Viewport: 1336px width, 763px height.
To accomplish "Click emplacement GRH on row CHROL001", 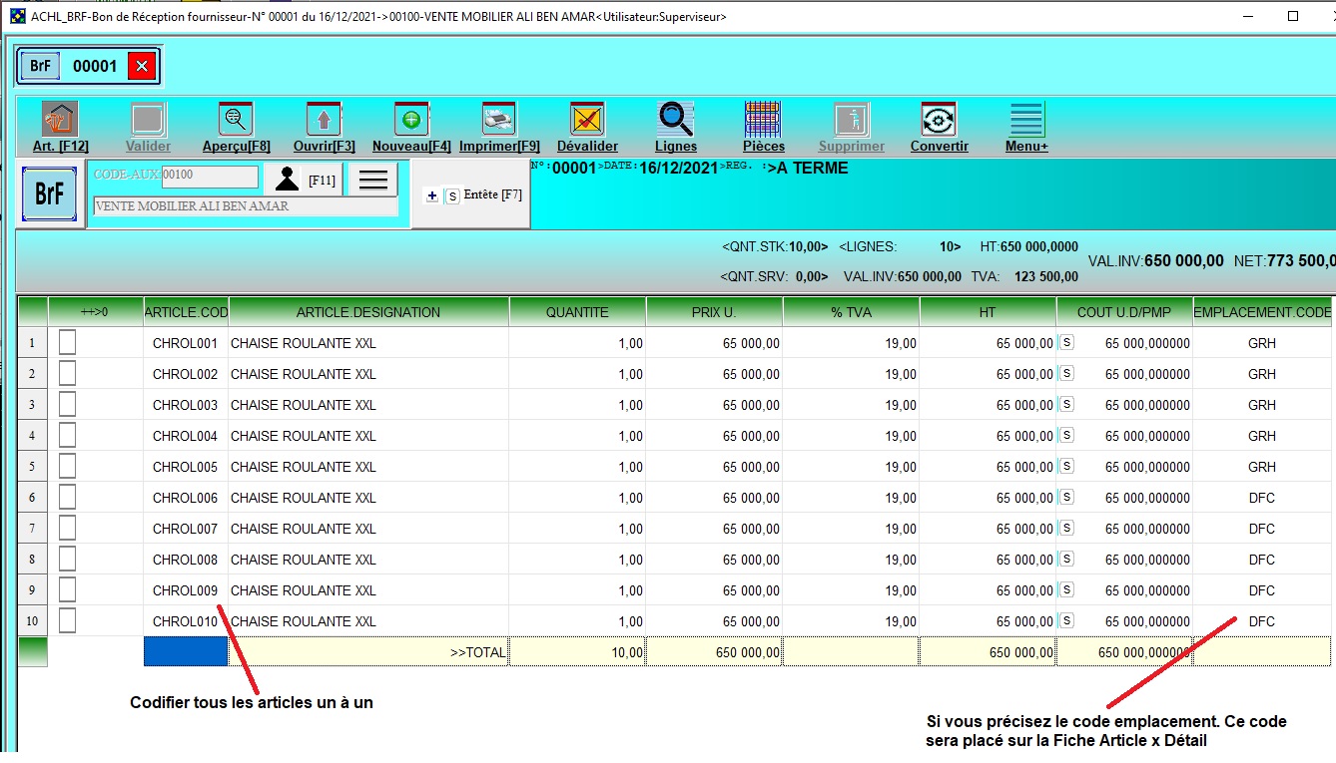I will [x=1262, y=343].
